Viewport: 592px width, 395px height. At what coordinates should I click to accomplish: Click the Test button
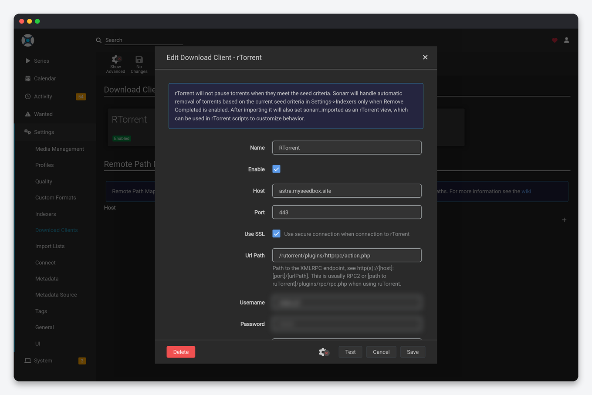350,352
